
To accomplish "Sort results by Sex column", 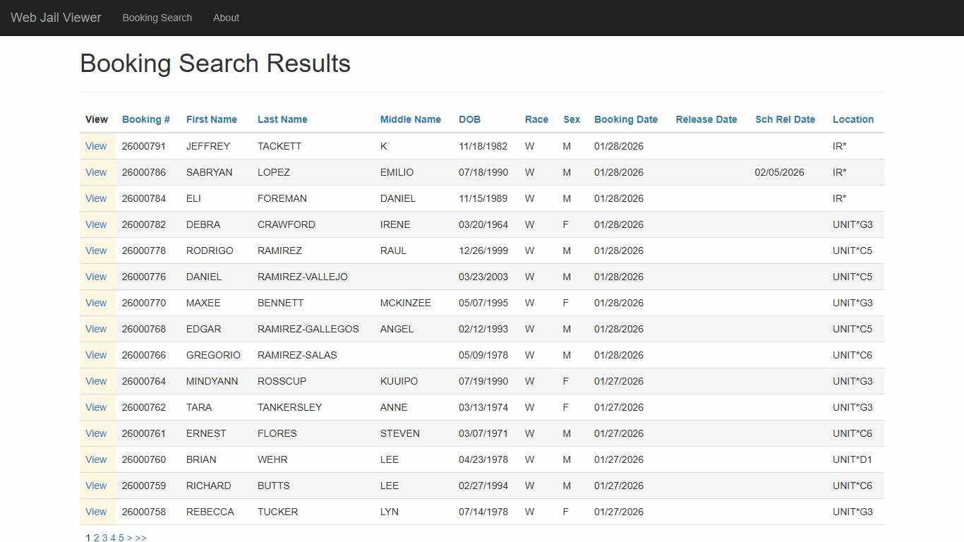I will [x=571, y=119].
